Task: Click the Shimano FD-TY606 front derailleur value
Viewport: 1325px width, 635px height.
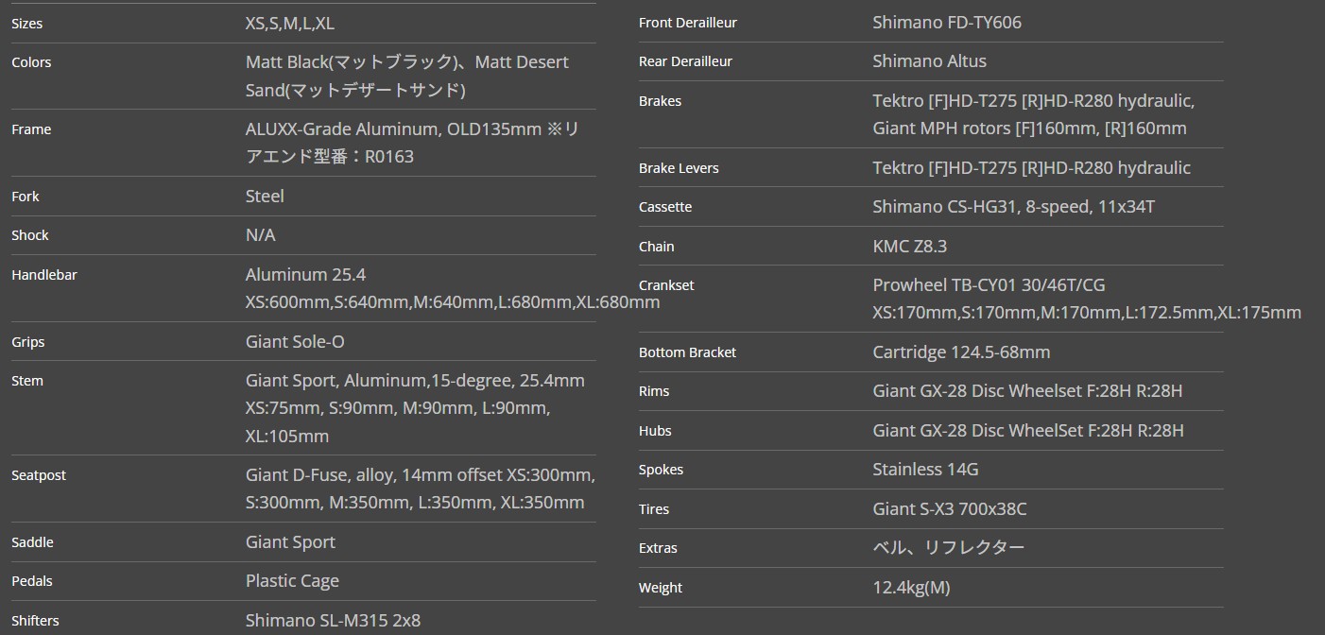Action: 946,23
